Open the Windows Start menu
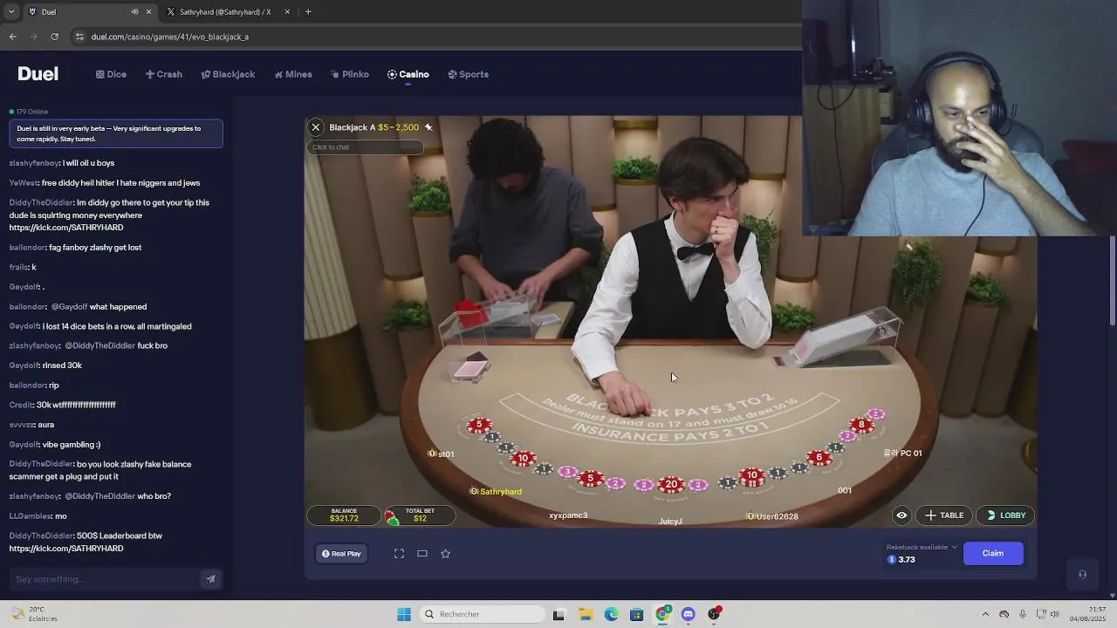 point(404,614)
